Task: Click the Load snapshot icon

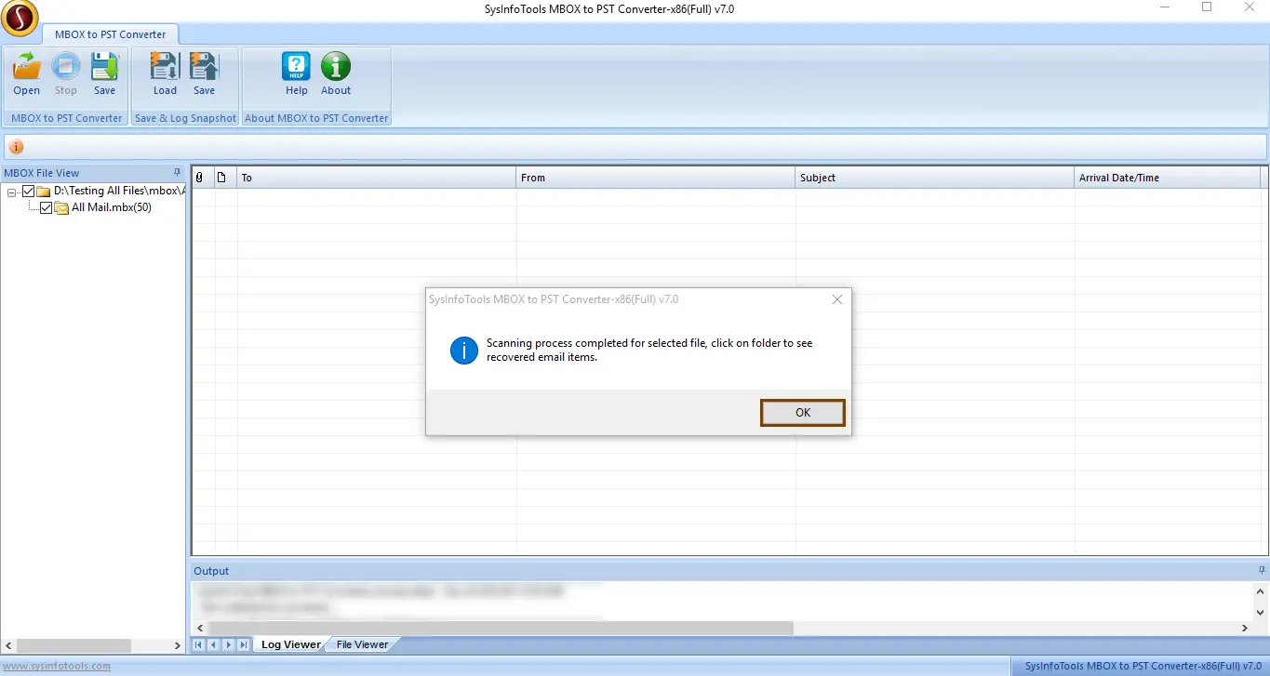Action: coord(165,67)
